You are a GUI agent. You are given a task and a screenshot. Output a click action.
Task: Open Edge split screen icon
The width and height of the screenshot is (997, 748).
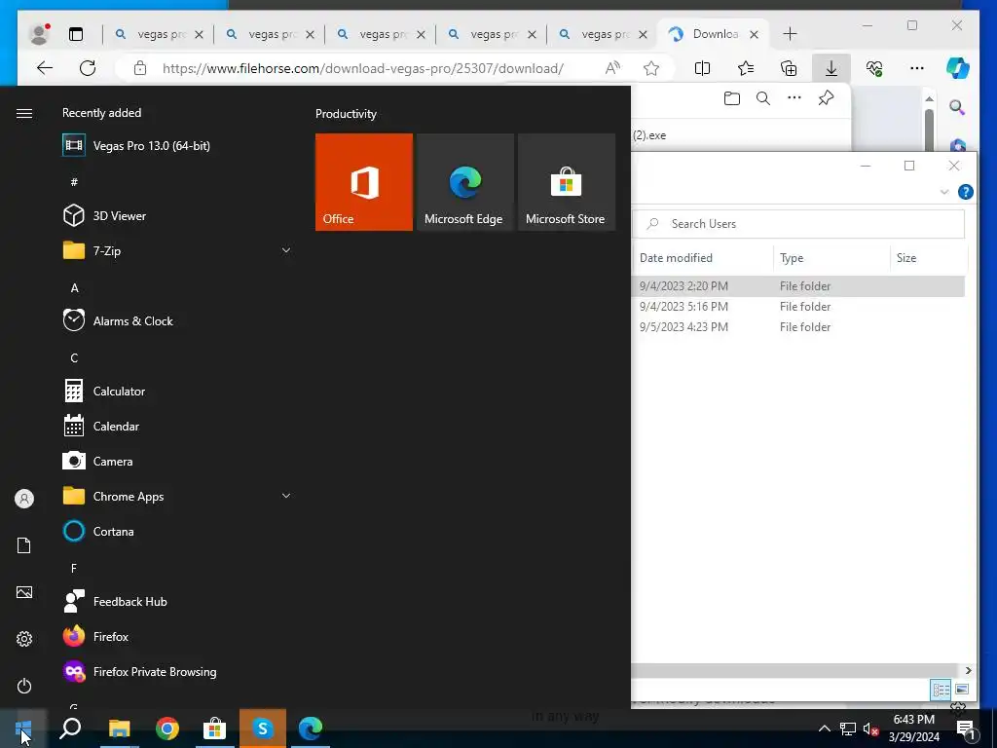(702, 68)
